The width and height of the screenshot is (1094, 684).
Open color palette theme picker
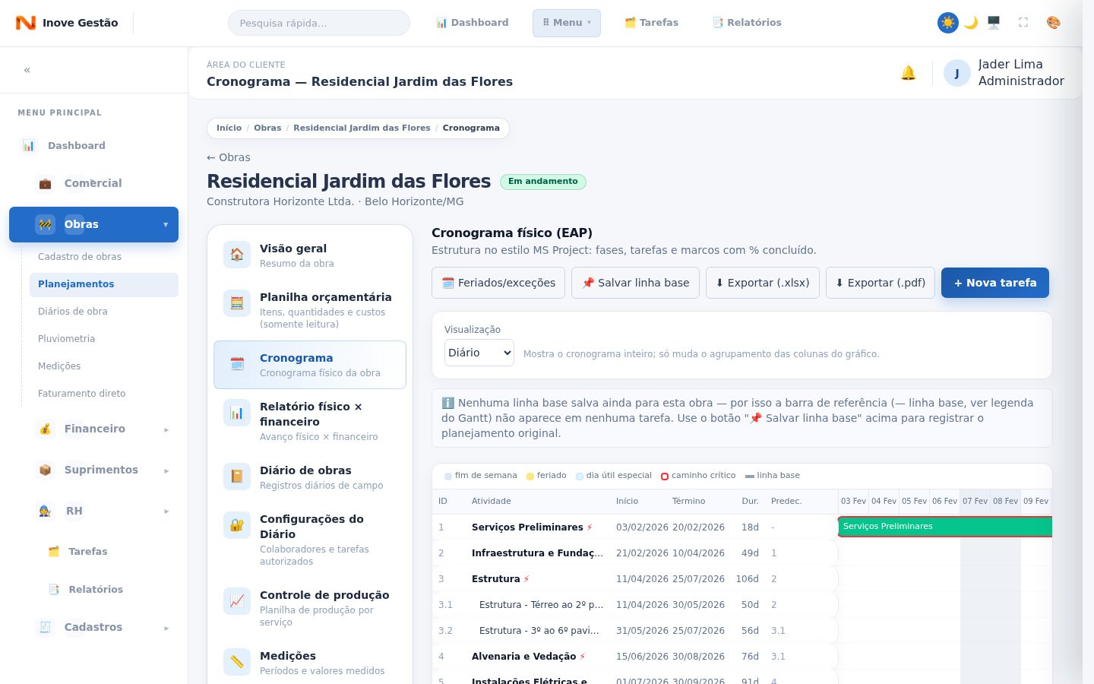pyautogui.click(x=1054, y=23)
